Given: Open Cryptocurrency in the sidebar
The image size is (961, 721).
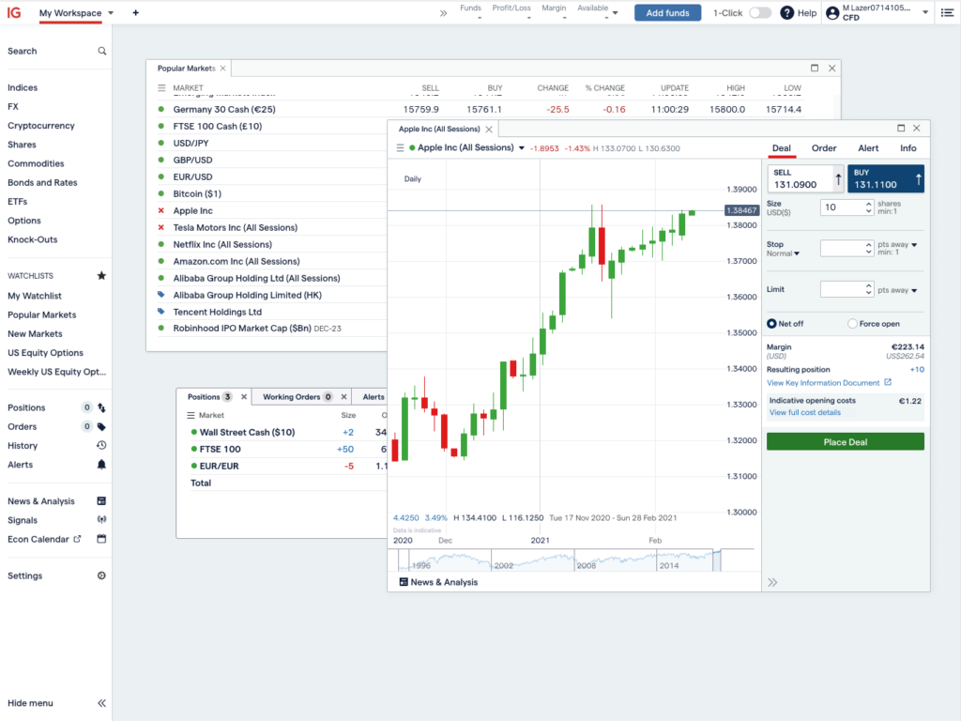Looking at the screenshot, I should tap(41, 126).
